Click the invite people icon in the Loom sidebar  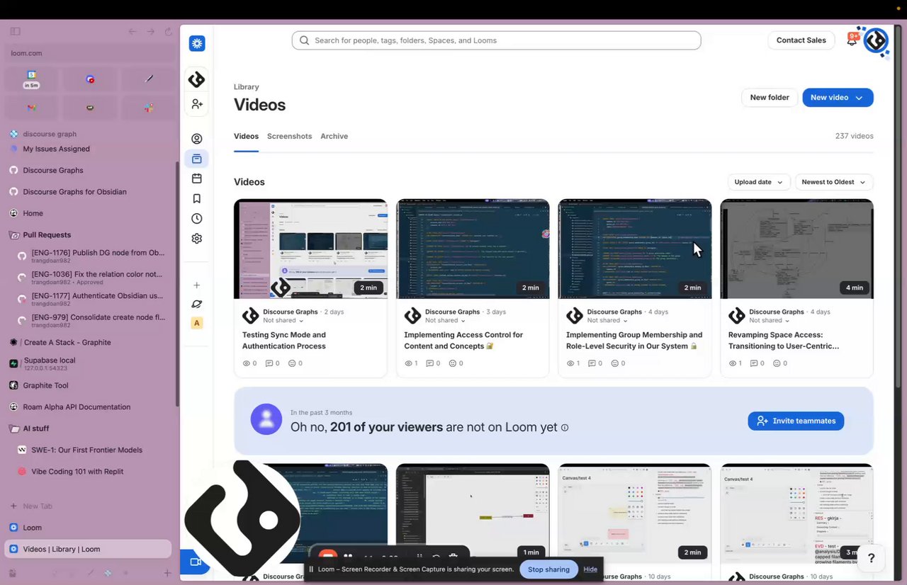197,104
